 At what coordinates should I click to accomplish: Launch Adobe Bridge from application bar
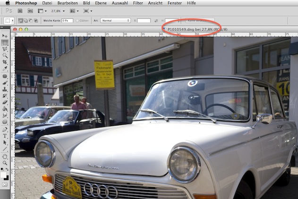[x=19, y=10]
